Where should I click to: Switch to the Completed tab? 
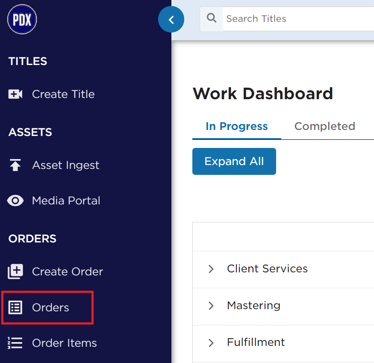(324, 126)
